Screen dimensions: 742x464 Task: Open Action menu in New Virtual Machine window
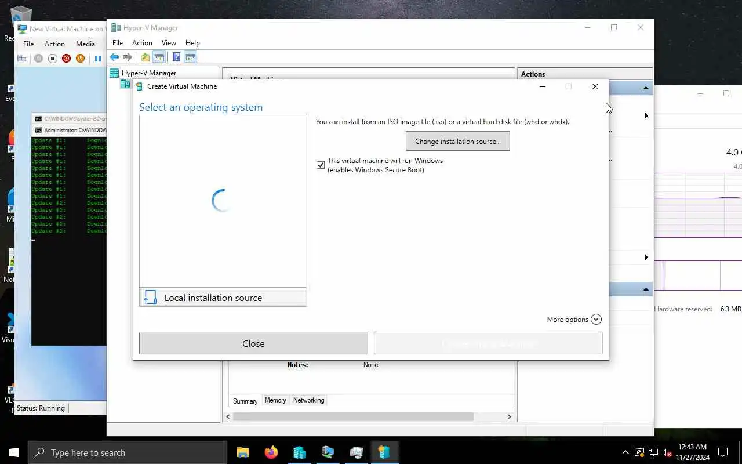tap(54, 44)
